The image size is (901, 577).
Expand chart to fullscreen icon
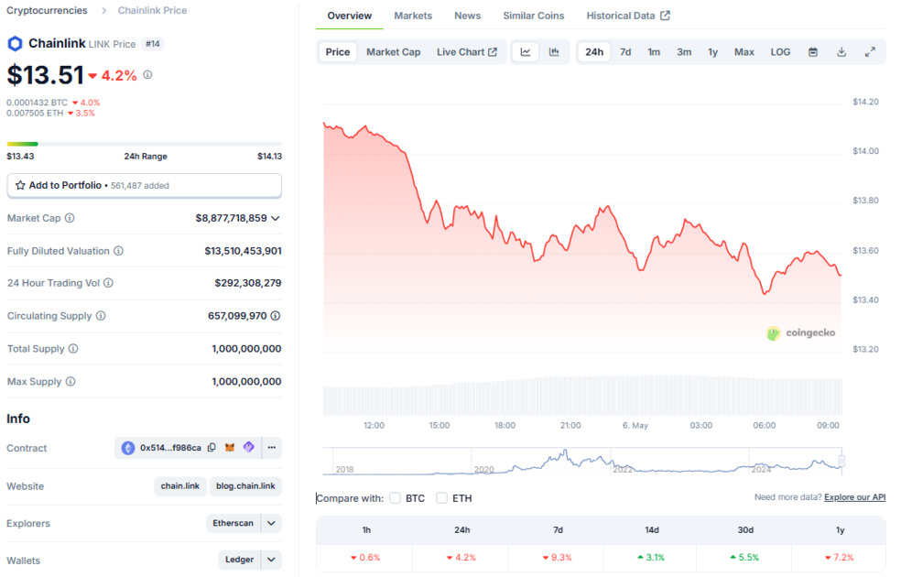[870, 51]
